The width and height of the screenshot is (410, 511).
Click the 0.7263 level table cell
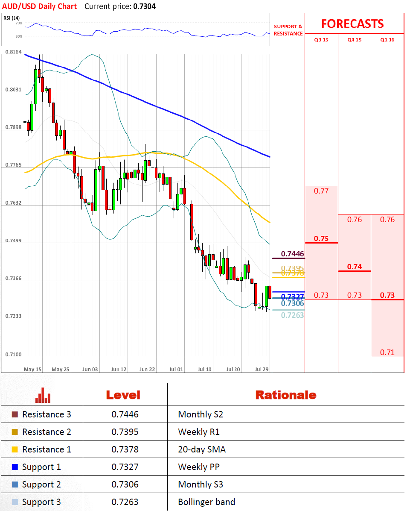[125, 502]
